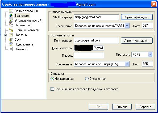158x113 pixels.
Task: Open the Звук speaker icon
Action: tap(11, 40)
